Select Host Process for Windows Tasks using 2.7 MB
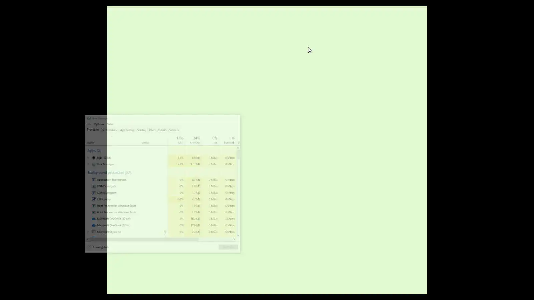This screenshot has height=300, width=534. click(x=161, y=212)
